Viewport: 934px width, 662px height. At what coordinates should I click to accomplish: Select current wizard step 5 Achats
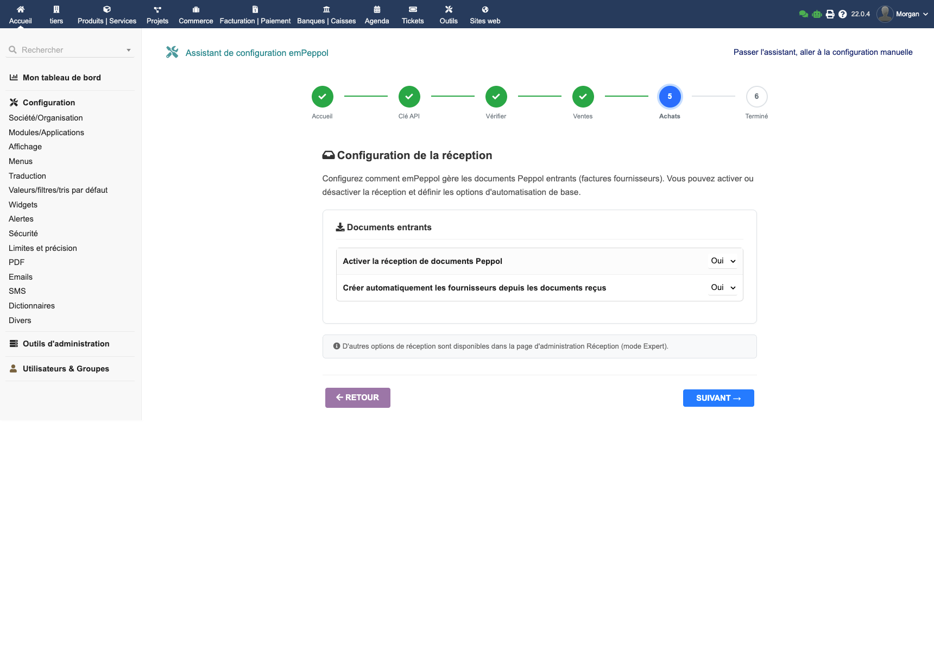(670, 97)
